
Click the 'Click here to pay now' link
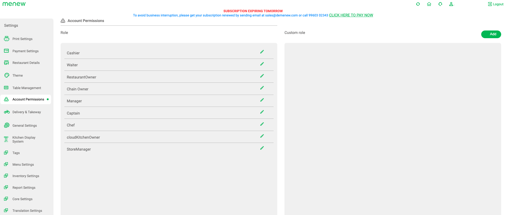(351, 15)
